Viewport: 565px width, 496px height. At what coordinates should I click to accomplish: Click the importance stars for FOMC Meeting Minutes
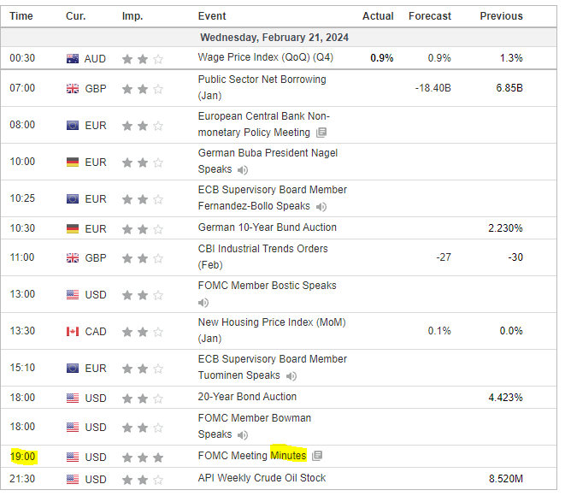click(142, 457)
